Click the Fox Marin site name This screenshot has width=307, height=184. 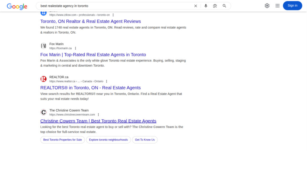[x=56, y=44]
